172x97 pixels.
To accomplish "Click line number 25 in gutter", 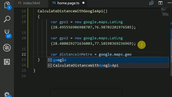I will click(24, 71).
